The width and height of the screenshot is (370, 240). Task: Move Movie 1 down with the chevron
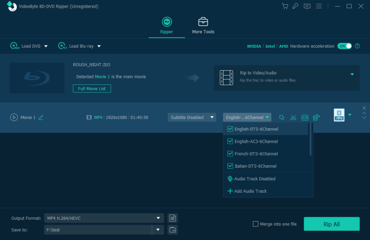tap(364, 117)
